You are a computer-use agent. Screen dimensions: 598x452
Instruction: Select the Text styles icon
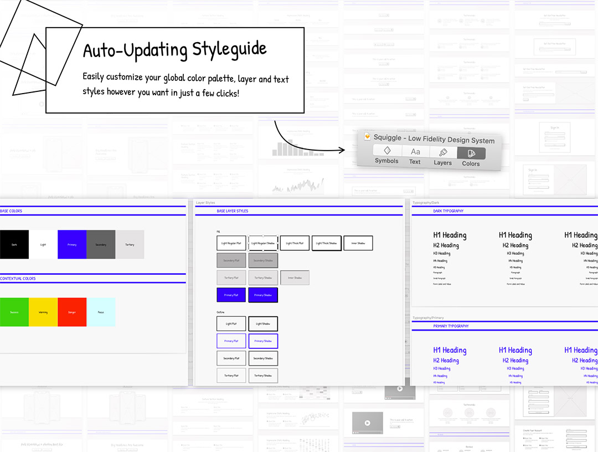click(x=415, y=152)
